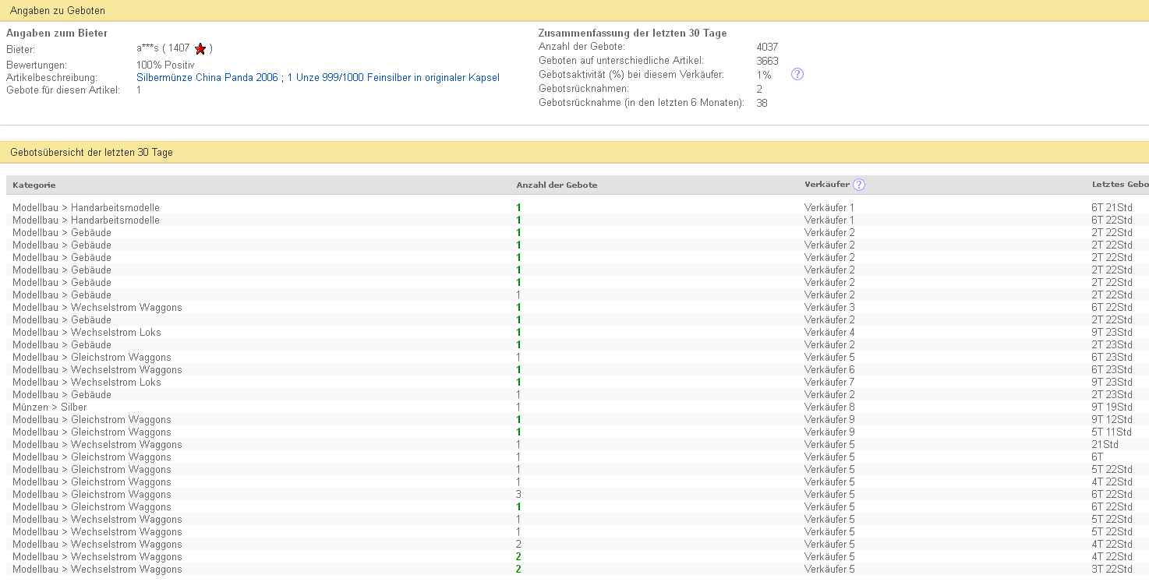Click the Verkäufer 7 cell
This screenshot has height=582, width=1149.
point(829,383)
